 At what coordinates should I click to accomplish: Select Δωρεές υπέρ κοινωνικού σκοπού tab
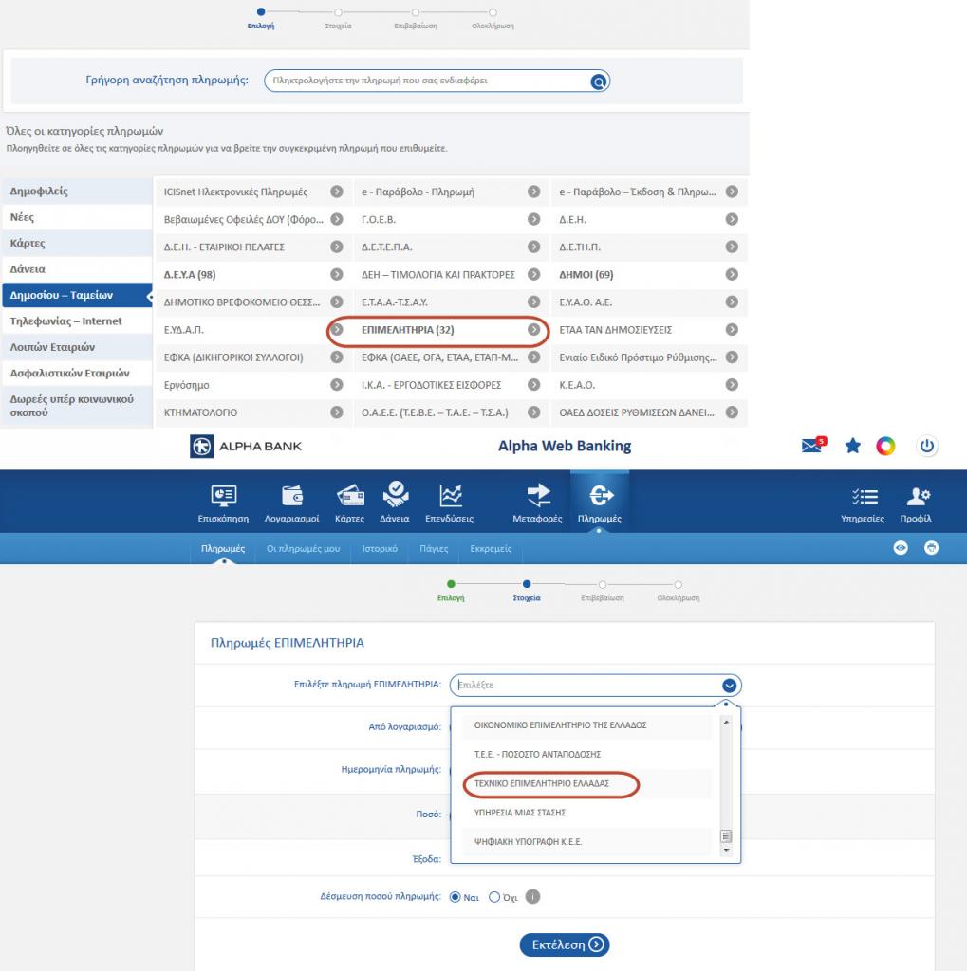77,406
